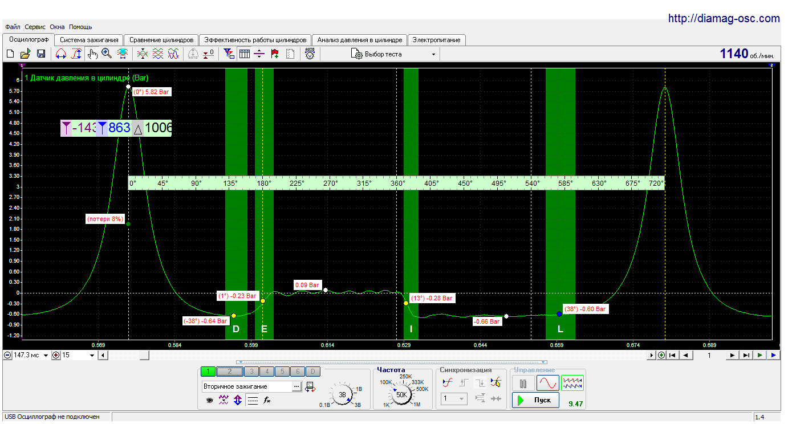Toggle channel 6 button
Screen dimensions: 788x424
pyautogui.click(x=297, y=372)
